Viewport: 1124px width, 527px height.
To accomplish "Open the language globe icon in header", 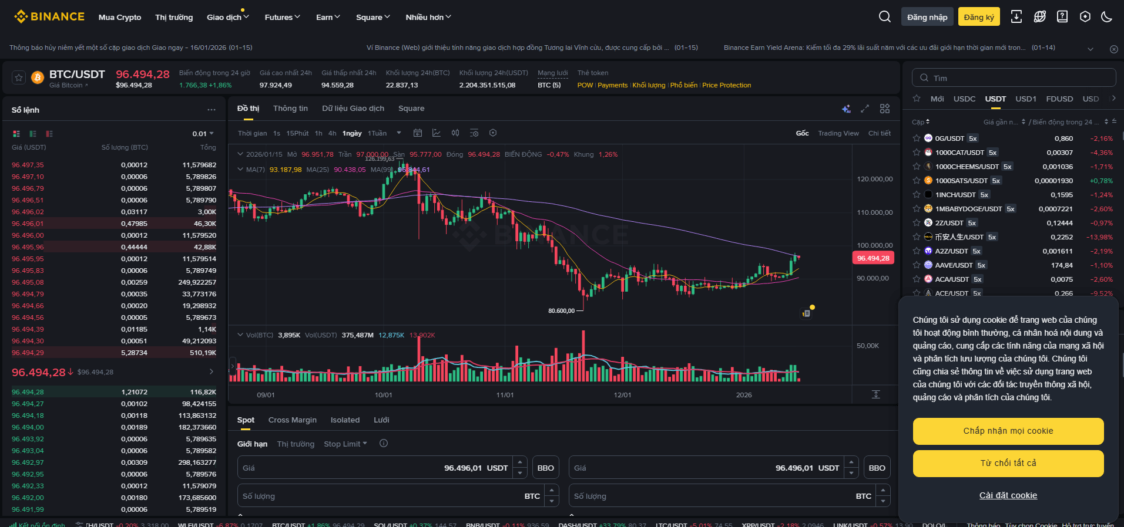I will tap(1040, 16).
